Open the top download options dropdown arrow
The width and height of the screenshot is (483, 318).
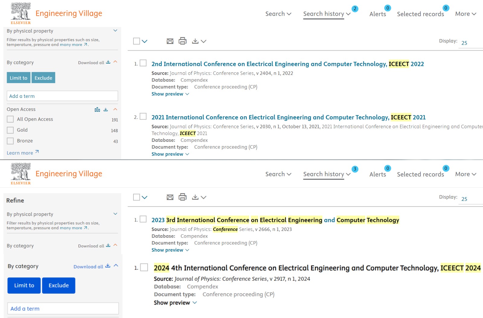203,41
